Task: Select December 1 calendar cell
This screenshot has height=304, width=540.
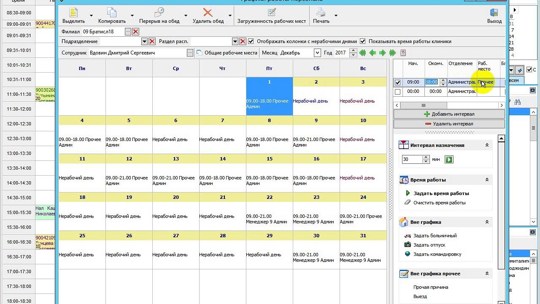Action: 269,96
